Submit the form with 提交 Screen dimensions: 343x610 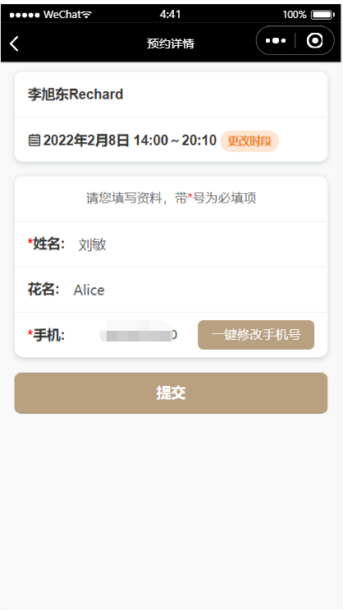point(171,393)
